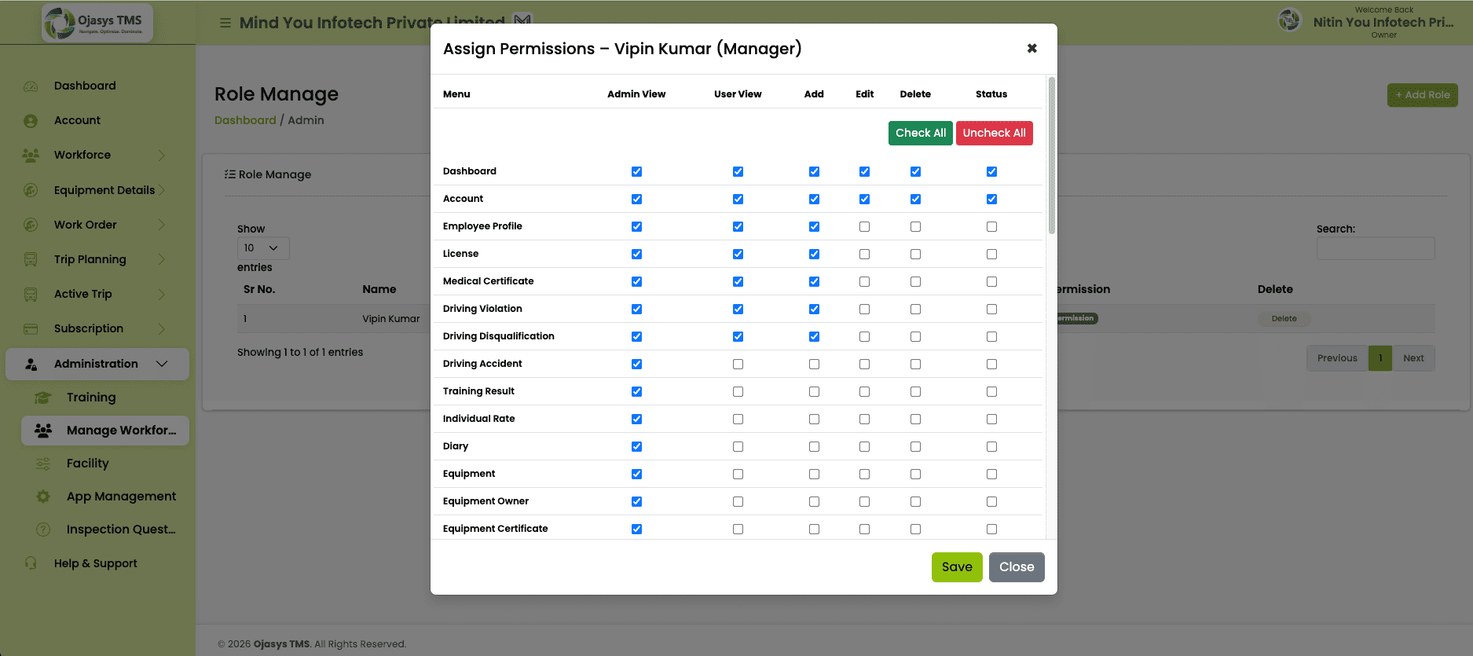Click the App Management gear icon
This screenshot has height=656, width=1473.
coord(43,497)
